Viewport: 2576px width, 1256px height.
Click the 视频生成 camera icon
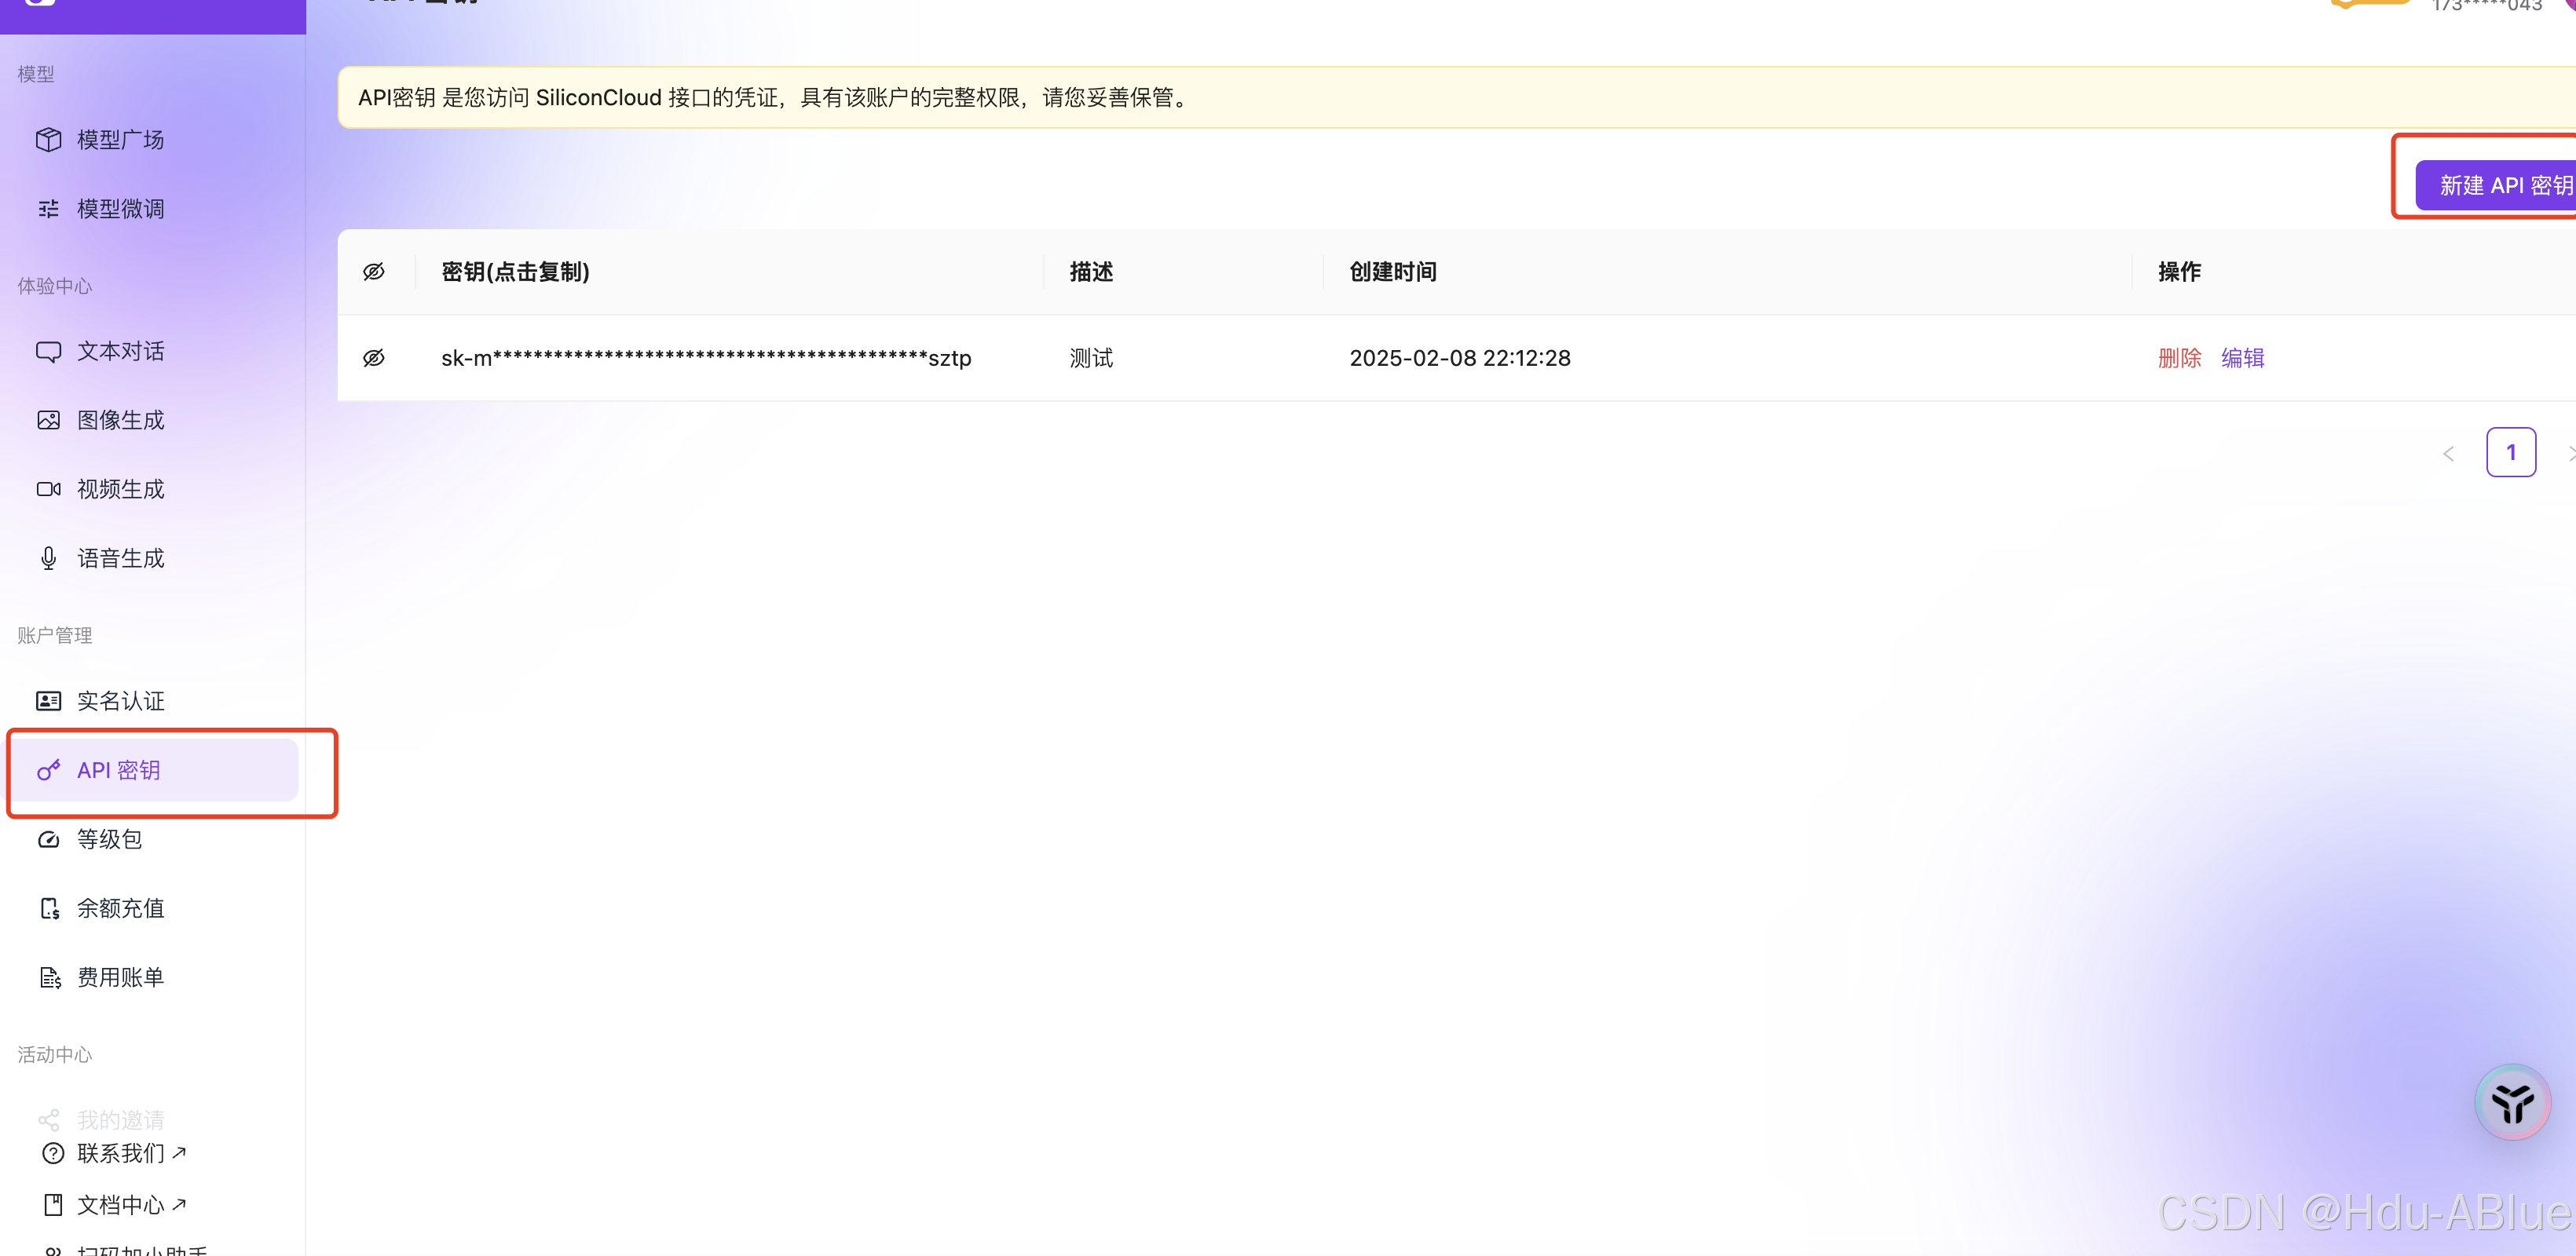48,490
